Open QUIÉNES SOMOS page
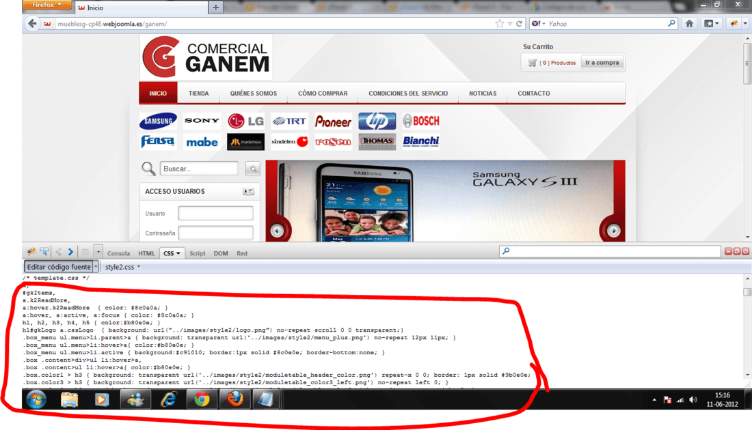This screenshot has width=752, height=430. click(x=253, y=94)
